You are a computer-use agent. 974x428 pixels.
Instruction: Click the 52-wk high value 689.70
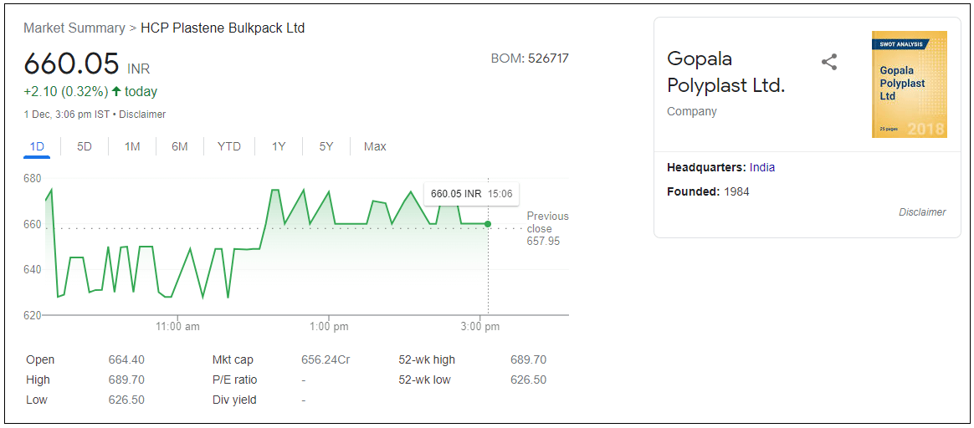528,359
